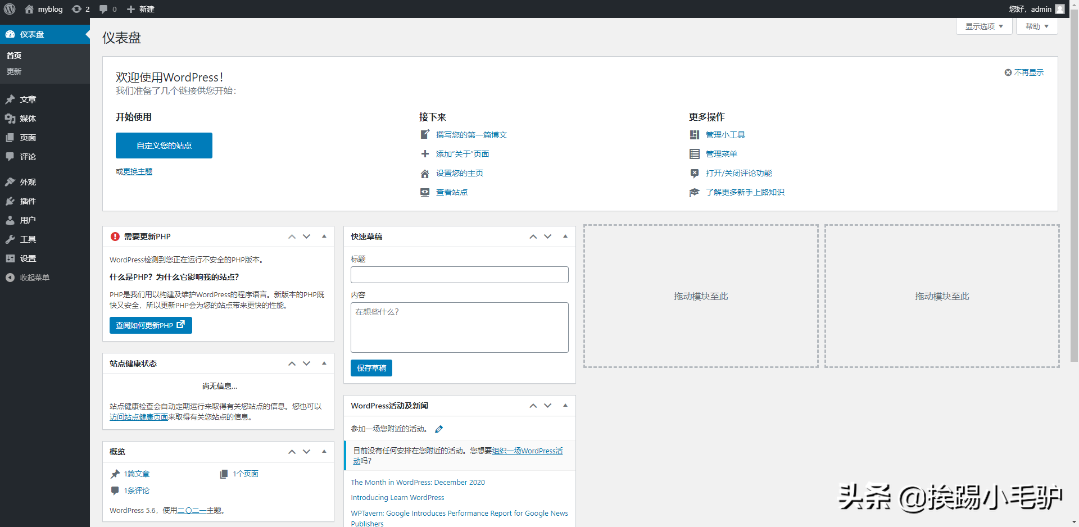The image size is (1079, 527).
Task: Toggle collapse of 站点健康状态 panel
Action: 324,364
